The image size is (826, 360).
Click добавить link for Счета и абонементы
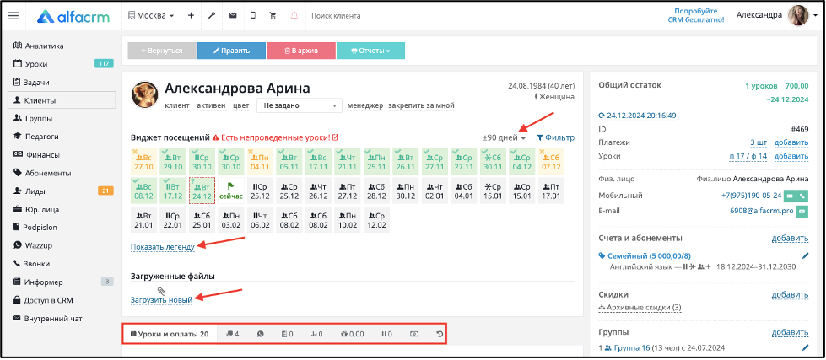791,239
